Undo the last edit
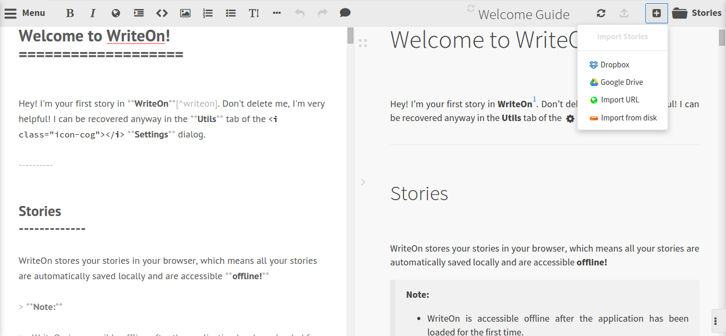The height and width of the screenshot is (336, 726). click(x=300, y=13)
